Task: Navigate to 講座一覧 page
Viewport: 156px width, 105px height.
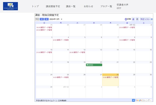Action: tap(71, 6)
